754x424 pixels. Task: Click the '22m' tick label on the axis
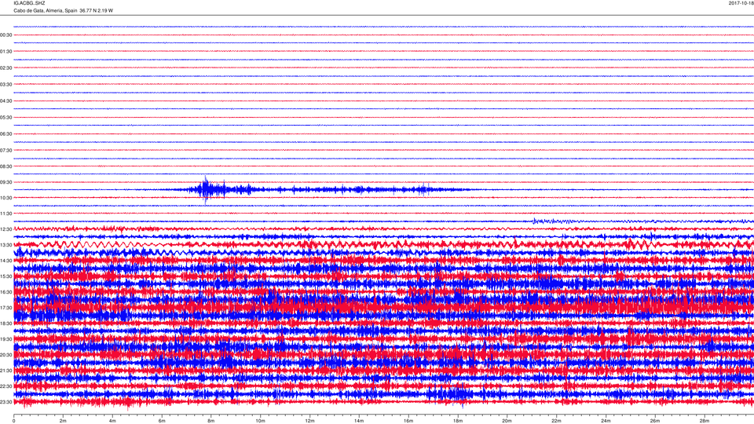[556, 421]
